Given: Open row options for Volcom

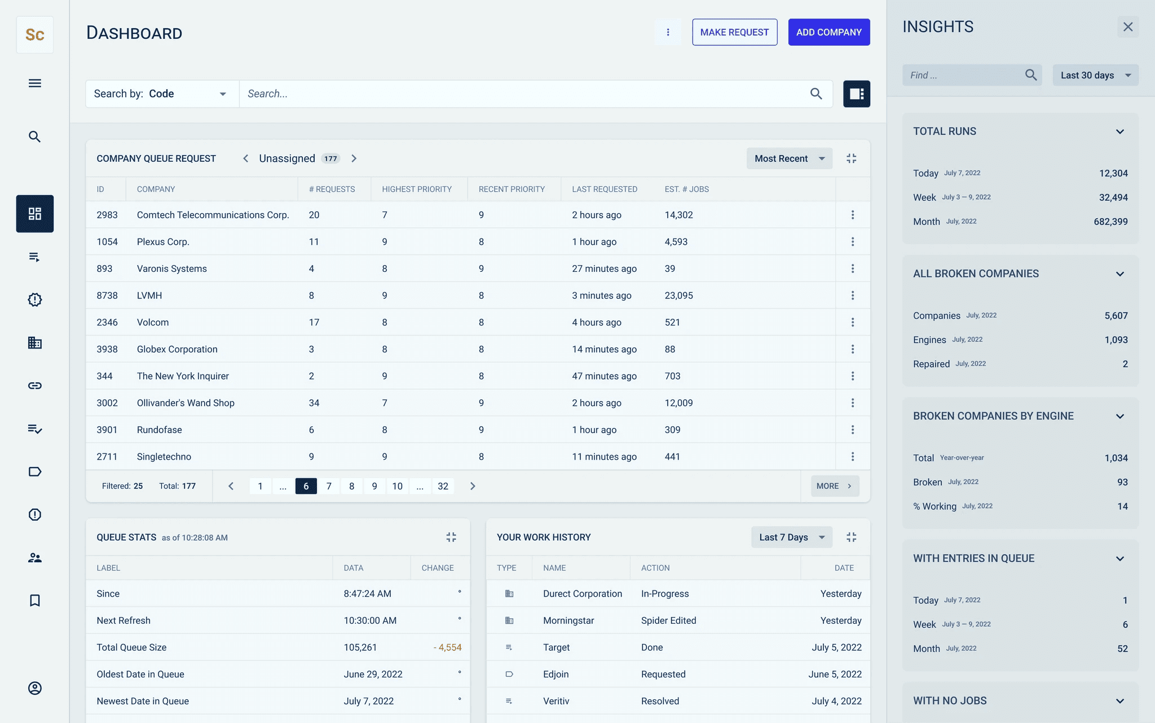Looking at the screenshot, I should 853,323.
